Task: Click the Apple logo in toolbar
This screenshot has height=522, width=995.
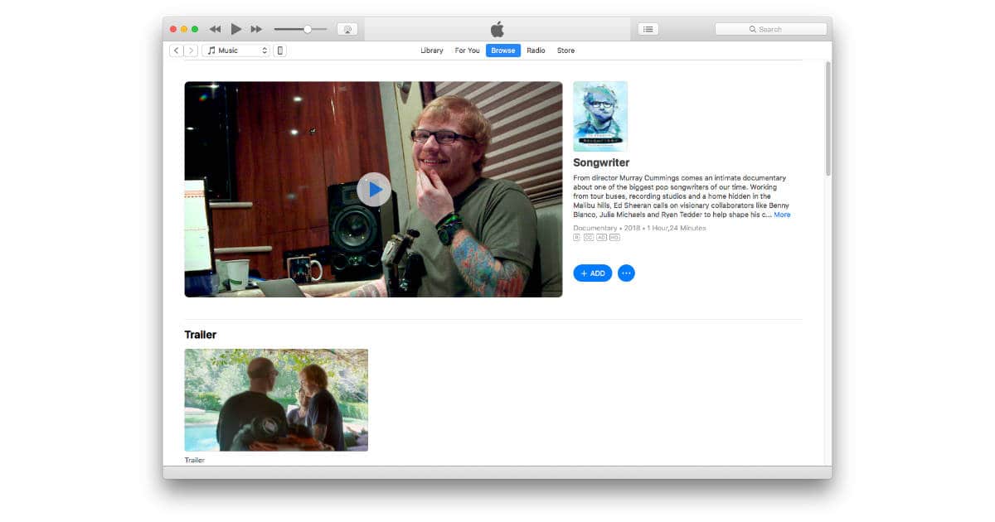Action: [x=498, y=29]
